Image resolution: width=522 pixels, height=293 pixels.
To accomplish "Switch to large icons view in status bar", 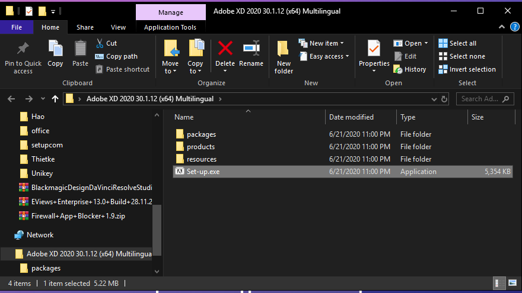I will click(x=513, y=284).
